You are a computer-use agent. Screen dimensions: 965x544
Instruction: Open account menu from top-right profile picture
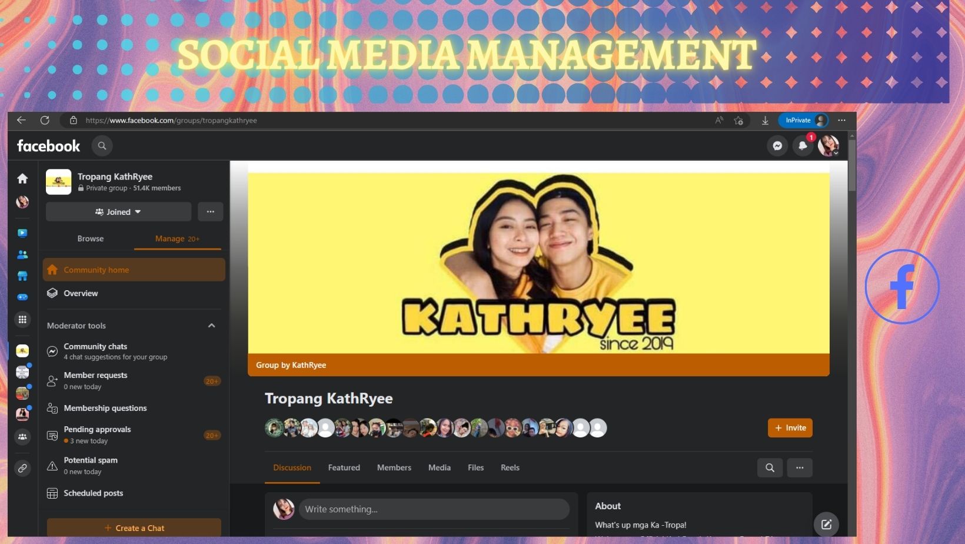[x=828, y=146]
